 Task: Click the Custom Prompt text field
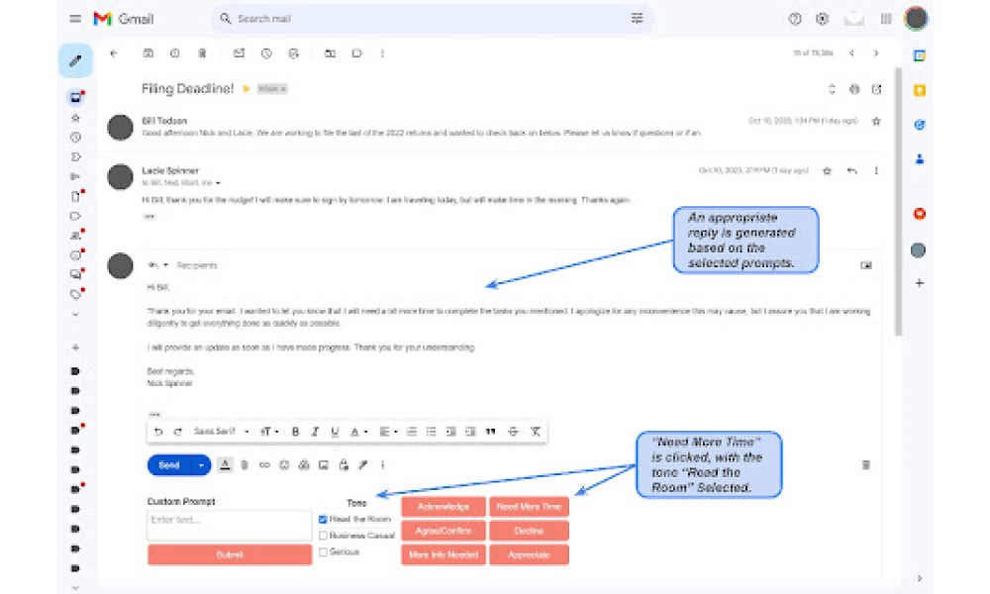pos(230,525)
